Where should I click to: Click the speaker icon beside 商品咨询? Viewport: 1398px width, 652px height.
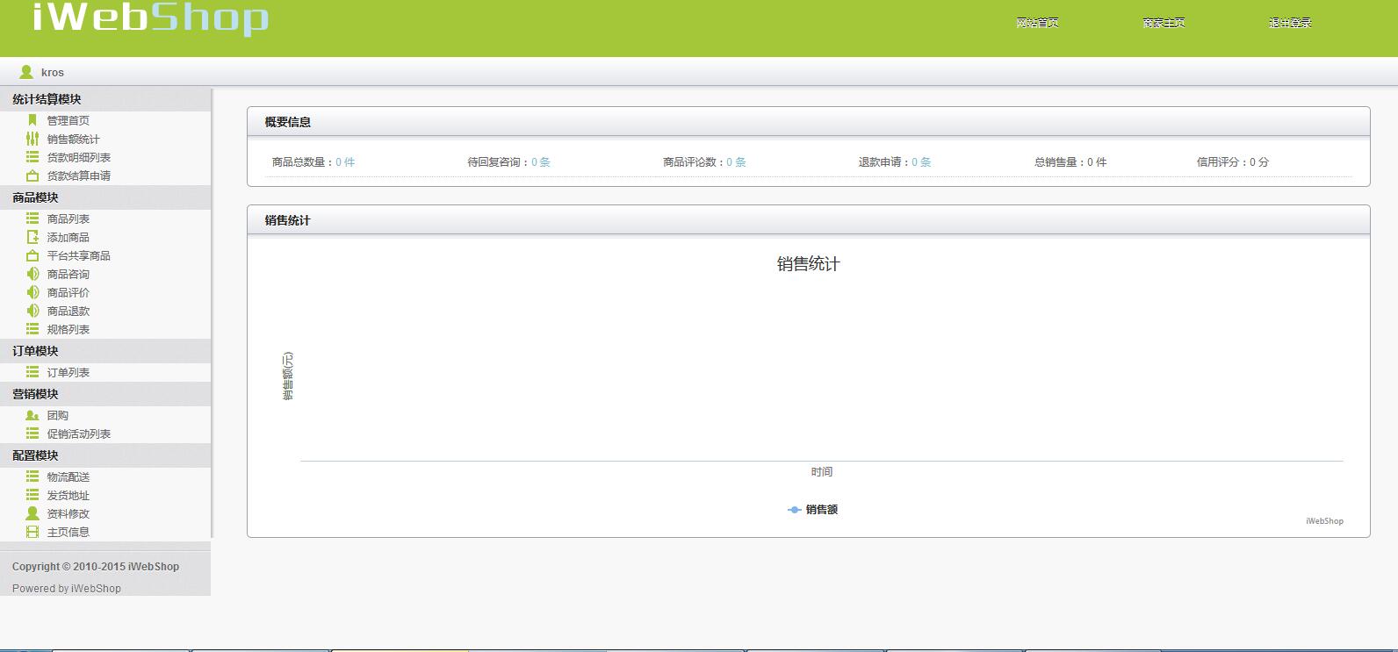pyautogui.click(x=32, y=274)
